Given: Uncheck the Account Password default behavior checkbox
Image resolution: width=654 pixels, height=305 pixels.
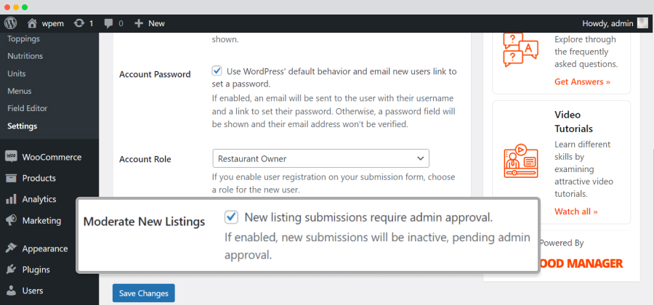Looking at the screenshot, I should click(x=217, y=71).
